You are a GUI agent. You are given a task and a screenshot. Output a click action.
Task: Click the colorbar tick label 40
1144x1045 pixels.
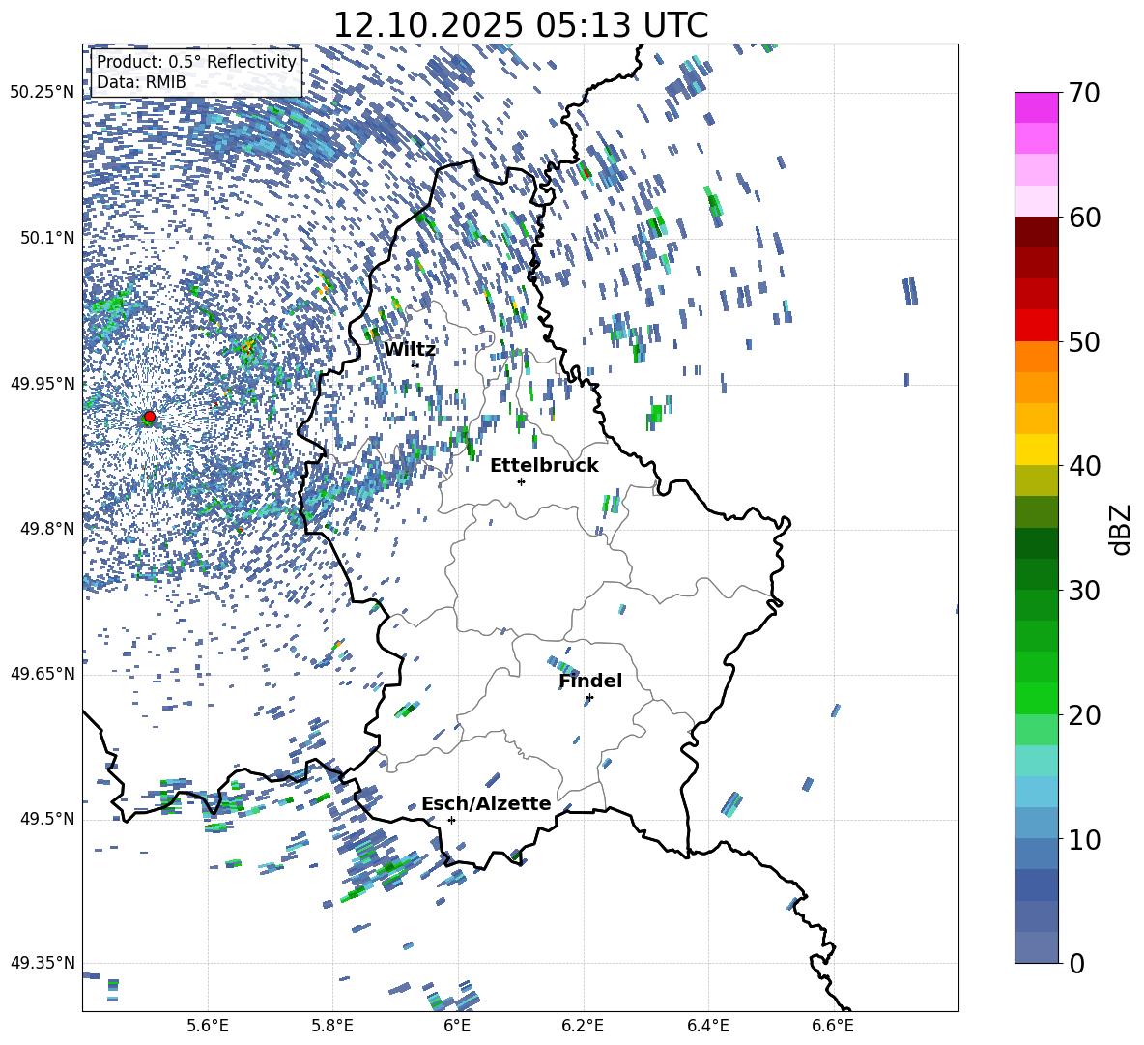pyautogui.click(x=1084, y=466)
